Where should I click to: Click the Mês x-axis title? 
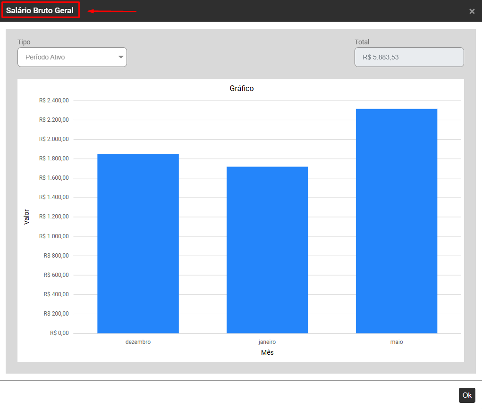[267, 353]
